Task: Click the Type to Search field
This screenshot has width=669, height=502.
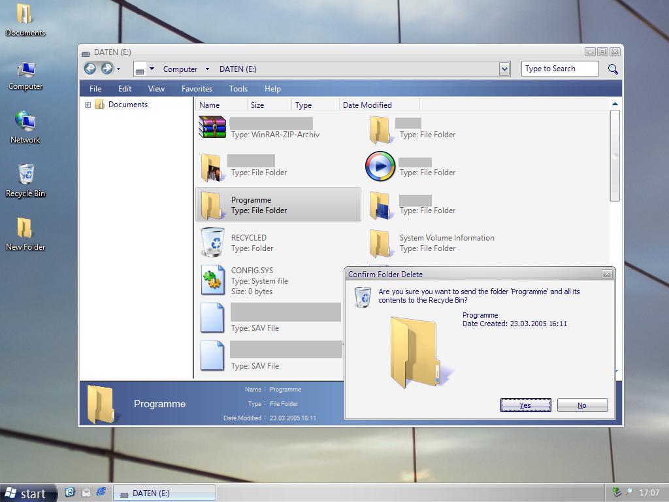Action: (559, 69)
